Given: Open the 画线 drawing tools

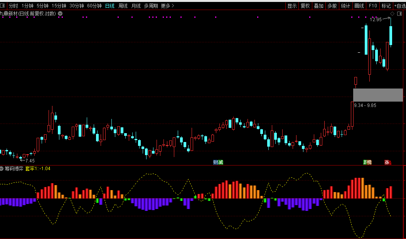Looking at the screenshot, I should 359,6.
